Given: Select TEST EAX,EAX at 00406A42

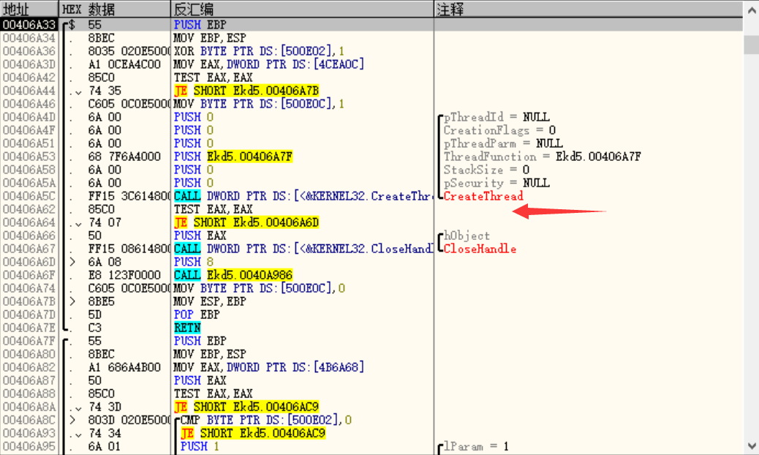Looking at the screenshot, I should tap(213, 78).
